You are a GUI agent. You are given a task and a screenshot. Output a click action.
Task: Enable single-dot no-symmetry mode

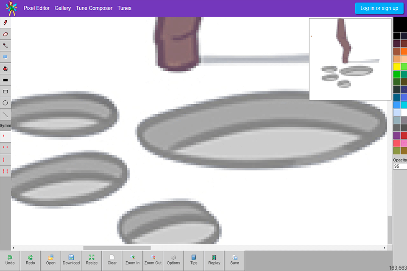click(4, 136)
